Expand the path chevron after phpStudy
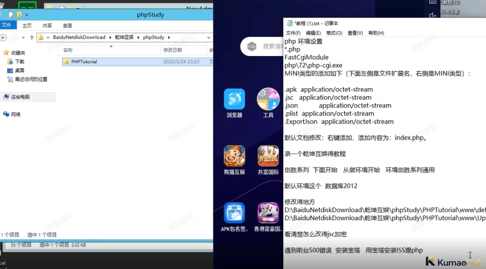The height and width of the screenshot is (269, 486). (x=169, y=37)
